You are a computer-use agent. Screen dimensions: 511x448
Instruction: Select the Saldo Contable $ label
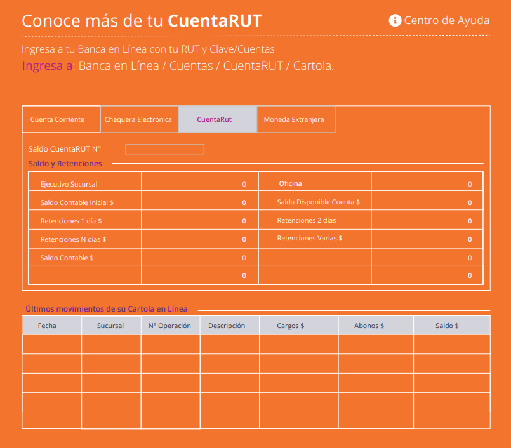click(67, 258)
